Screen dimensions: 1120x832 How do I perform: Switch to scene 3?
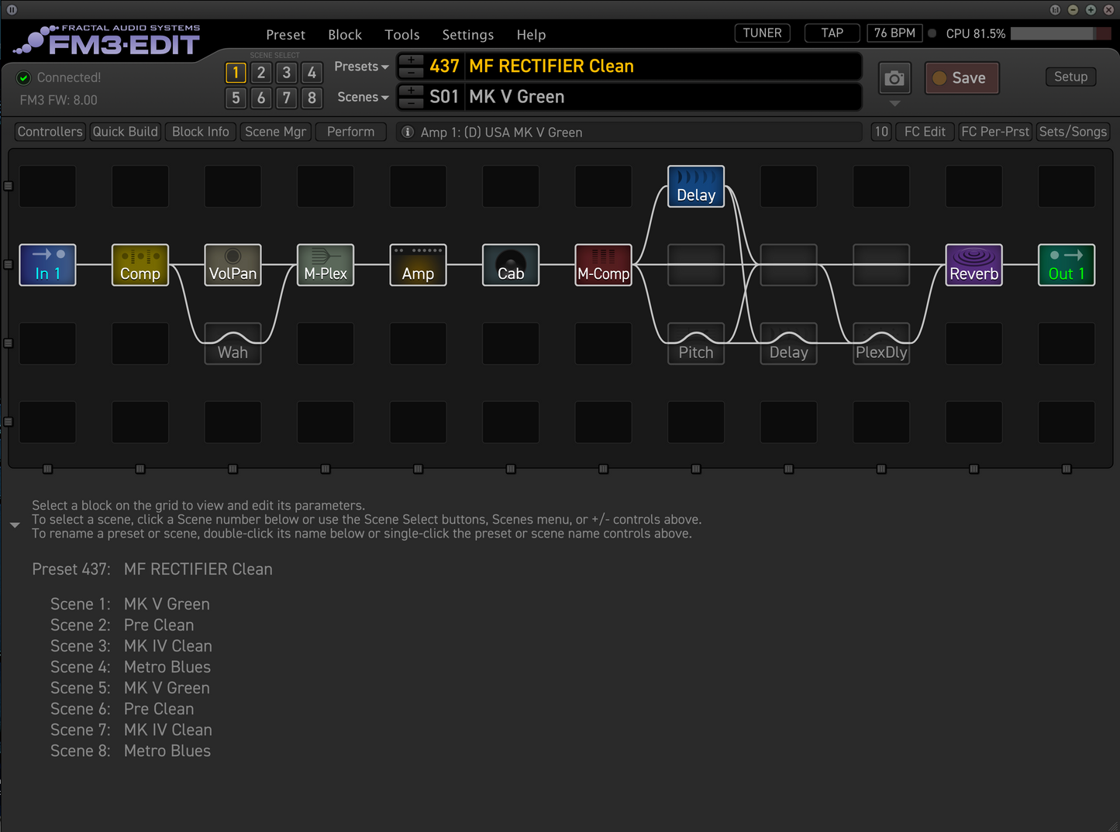[287, 73]
